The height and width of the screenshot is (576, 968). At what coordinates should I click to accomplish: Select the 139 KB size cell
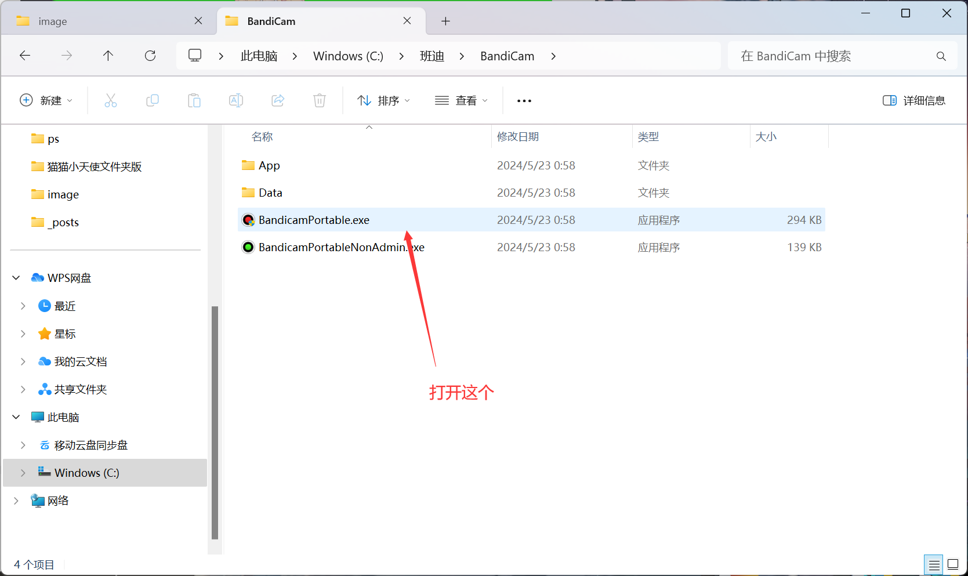804,247
